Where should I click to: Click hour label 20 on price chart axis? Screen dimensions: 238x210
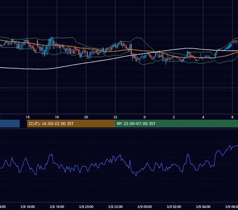(86, 117)
